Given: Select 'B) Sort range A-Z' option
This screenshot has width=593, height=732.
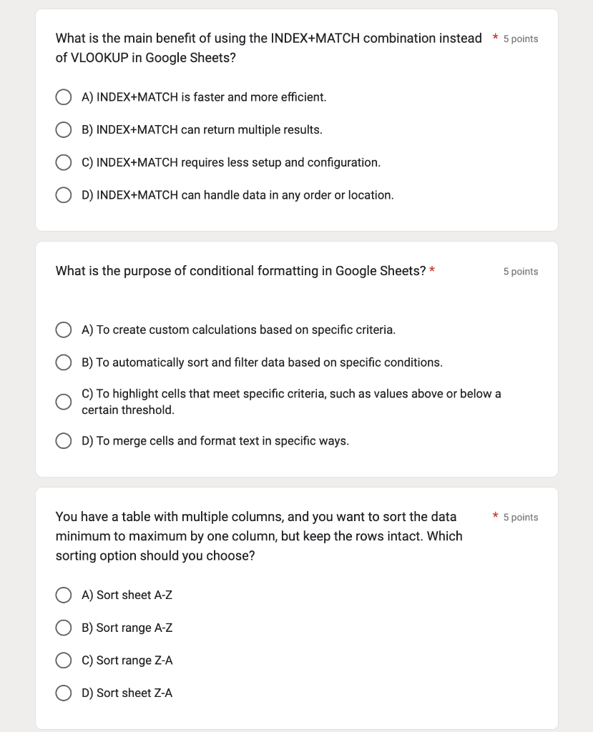Looking at the screenshot, I should [x=64, y=628].
